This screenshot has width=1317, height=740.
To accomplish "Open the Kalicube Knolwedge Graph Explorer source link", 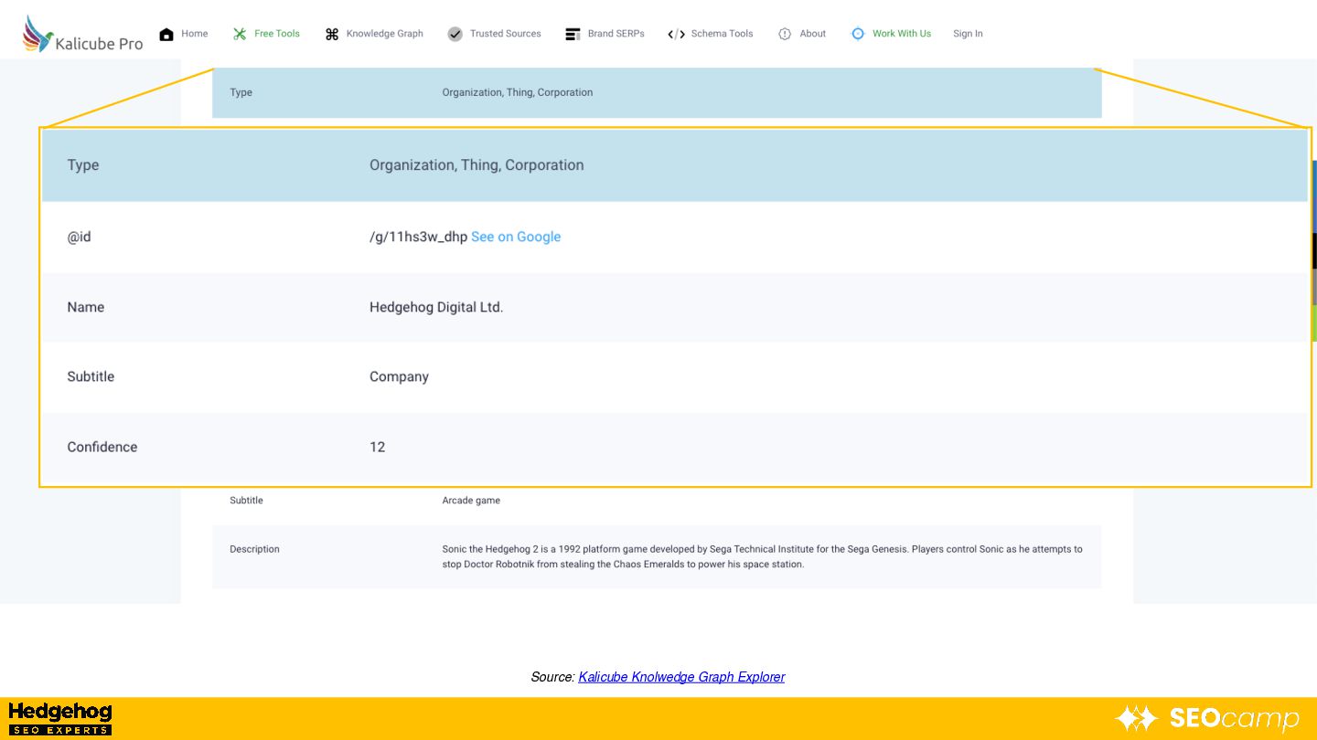I will 681,677.
